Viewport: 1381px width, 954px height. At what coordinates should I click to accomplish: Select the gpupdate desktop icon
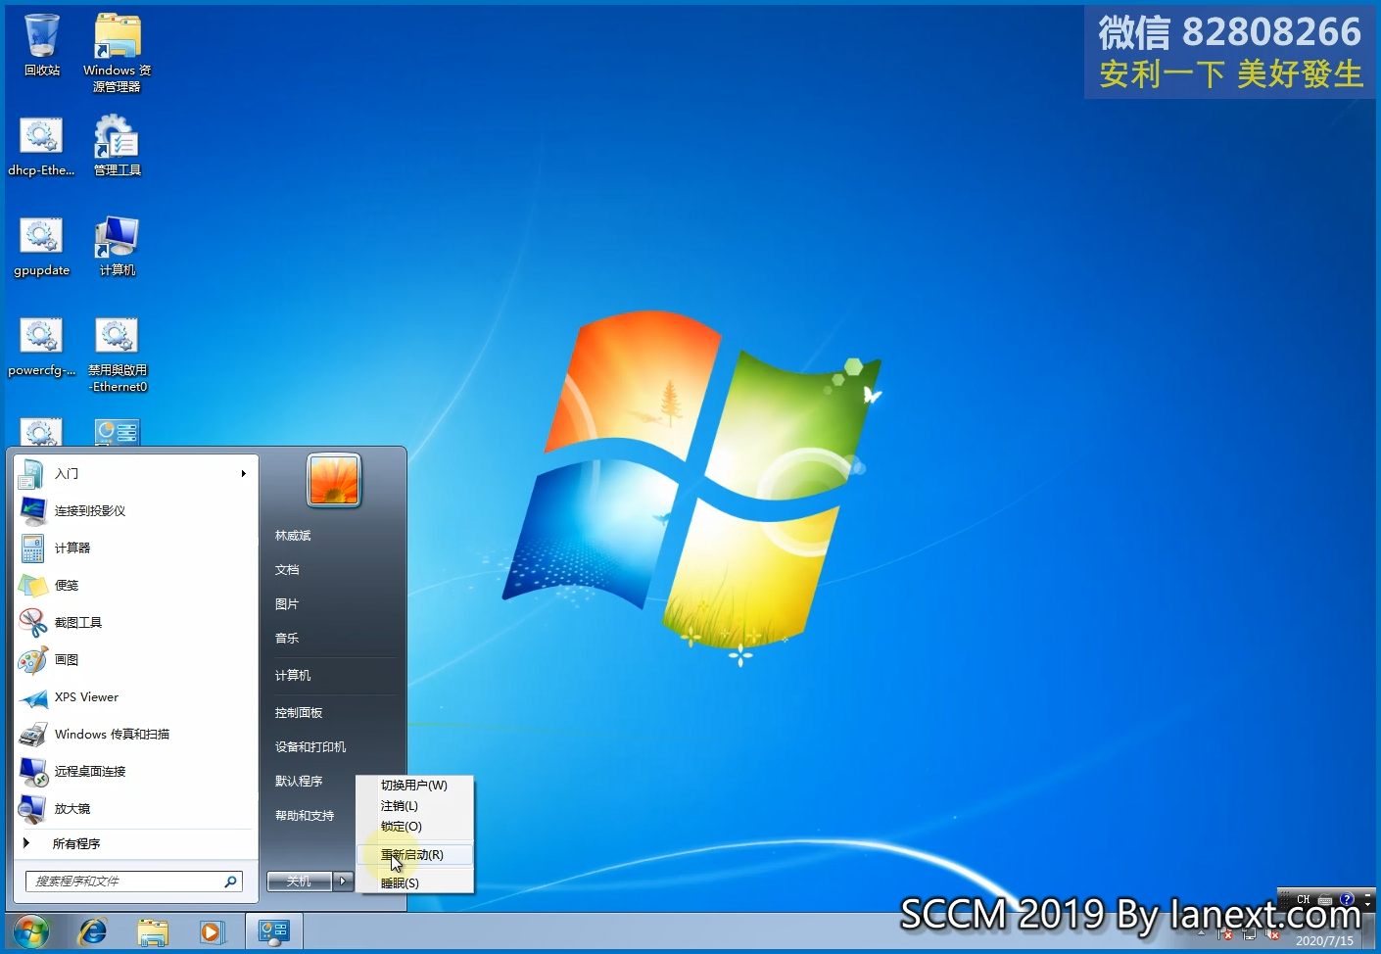pos(41,247)
